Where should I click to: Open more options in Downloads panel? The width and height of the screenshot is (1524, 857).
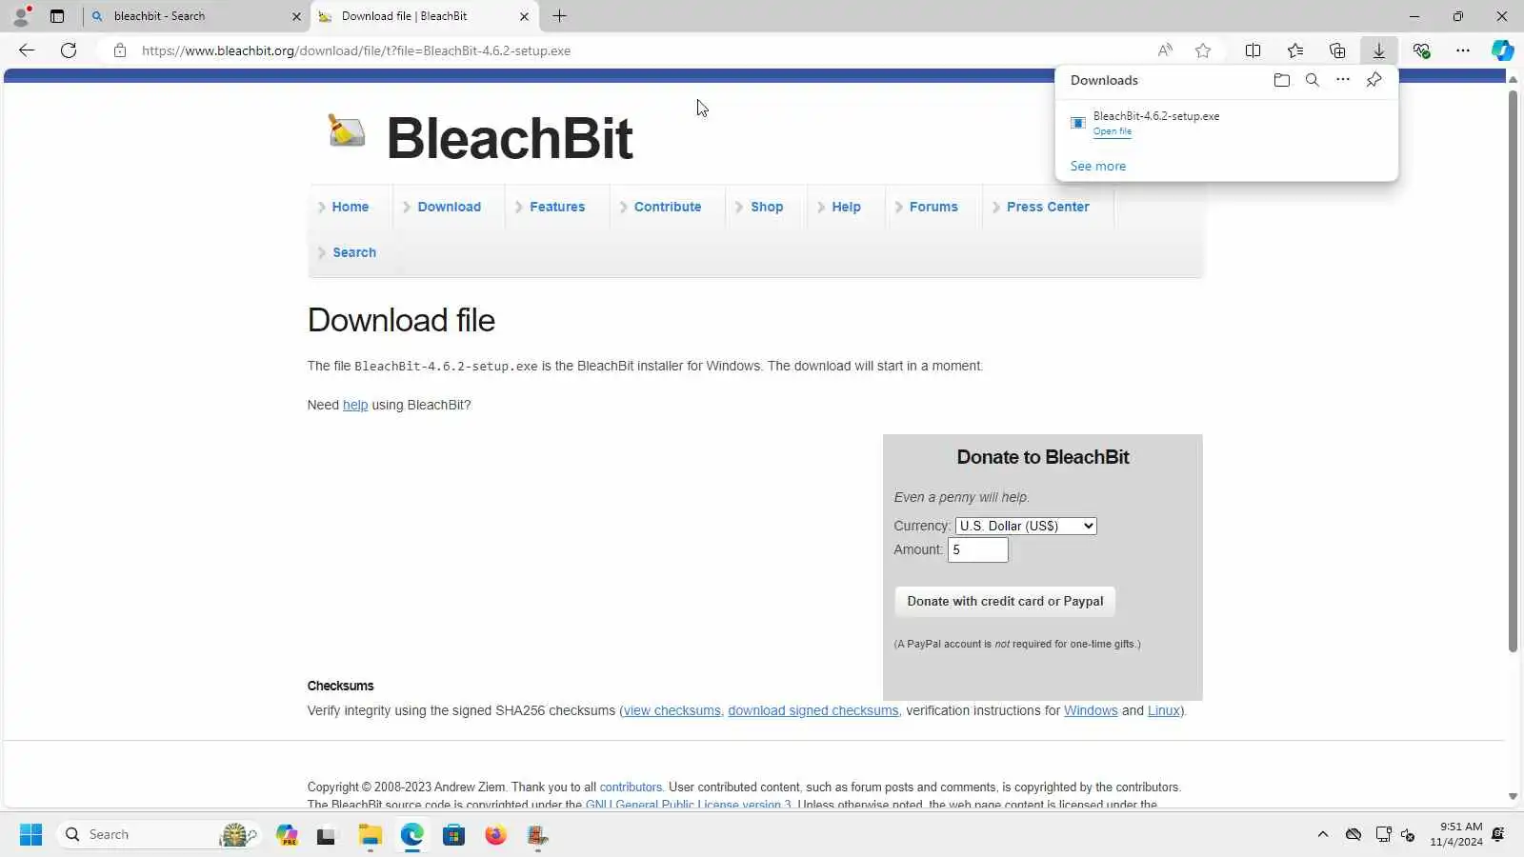(1342, 80)
